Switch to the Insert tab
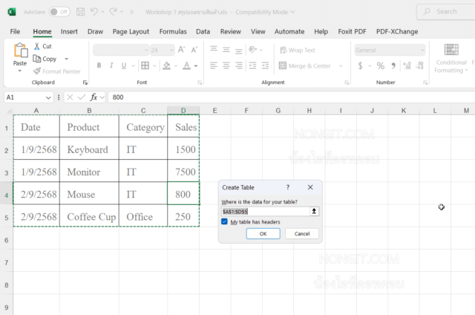The height and width of the screenshot is (315, 475). tap(69, 31)
